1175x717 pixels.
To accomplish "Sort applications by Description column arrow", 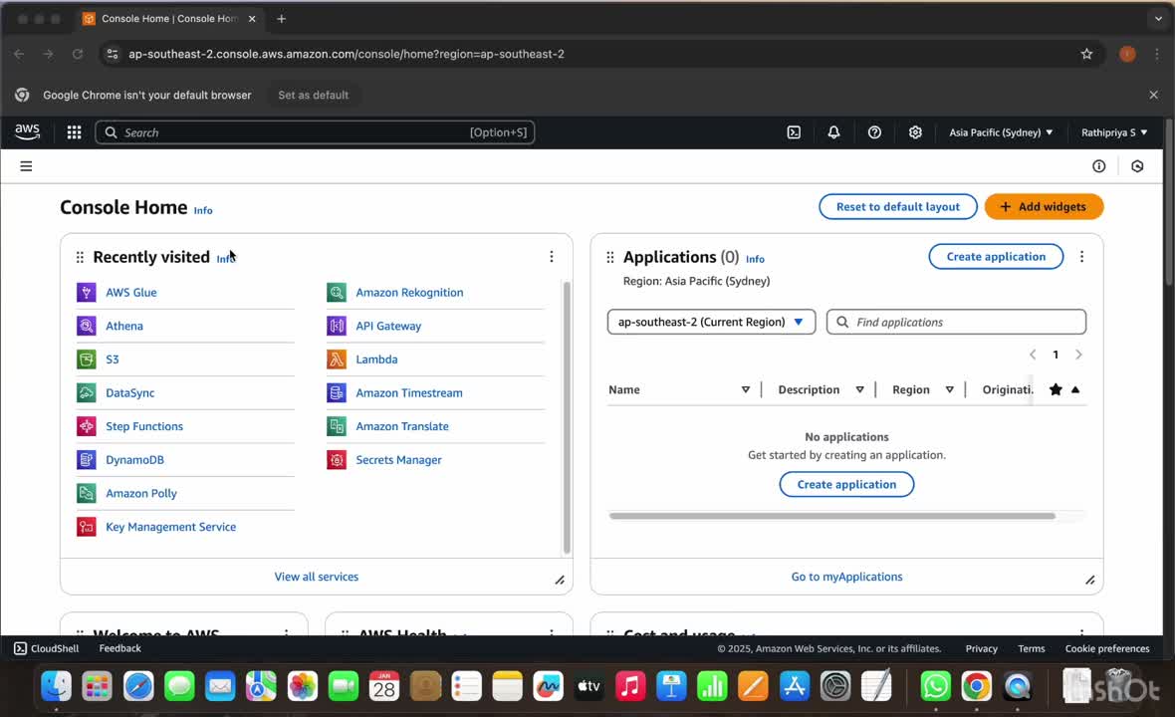I will click(859, 389).
